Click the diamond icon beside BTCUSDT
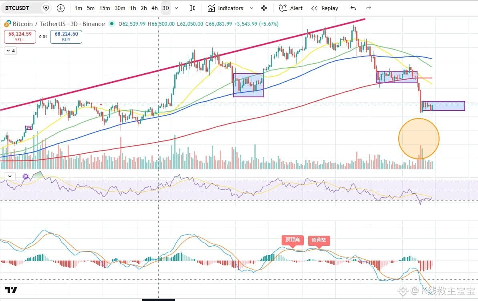The image size is (478, 301). [46, 8]
